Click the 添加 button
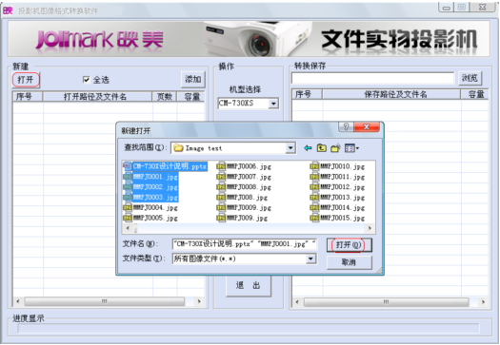 coord(193,79)
